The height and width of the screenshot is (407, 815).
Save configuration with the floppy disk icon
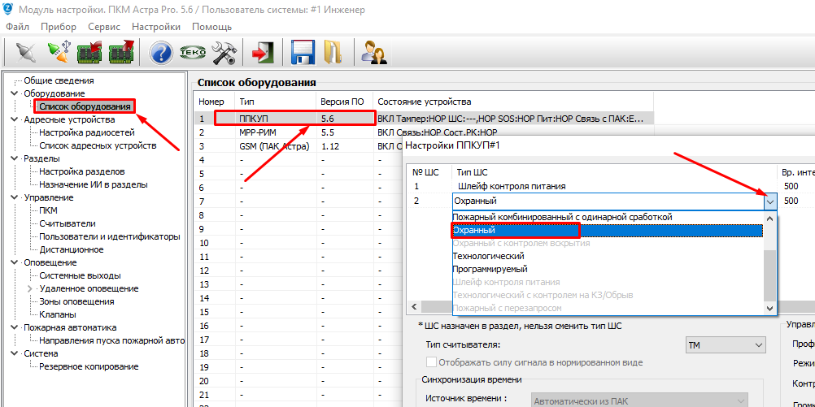point(303,53)
